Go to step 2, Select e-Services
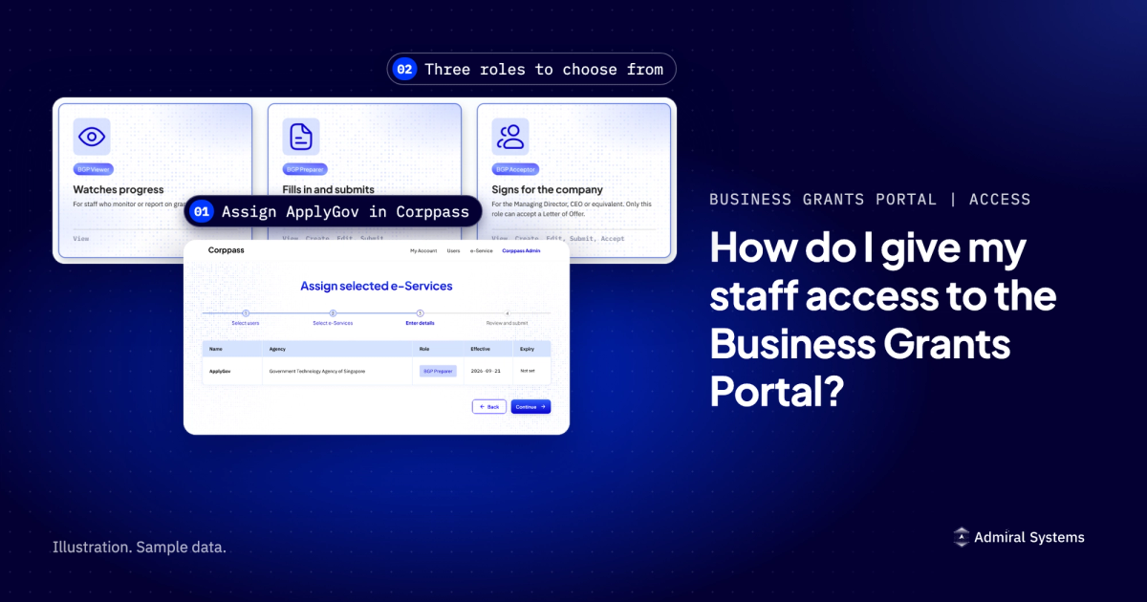The width and height of the screenshot is (1147, 602). click(333, 317)
